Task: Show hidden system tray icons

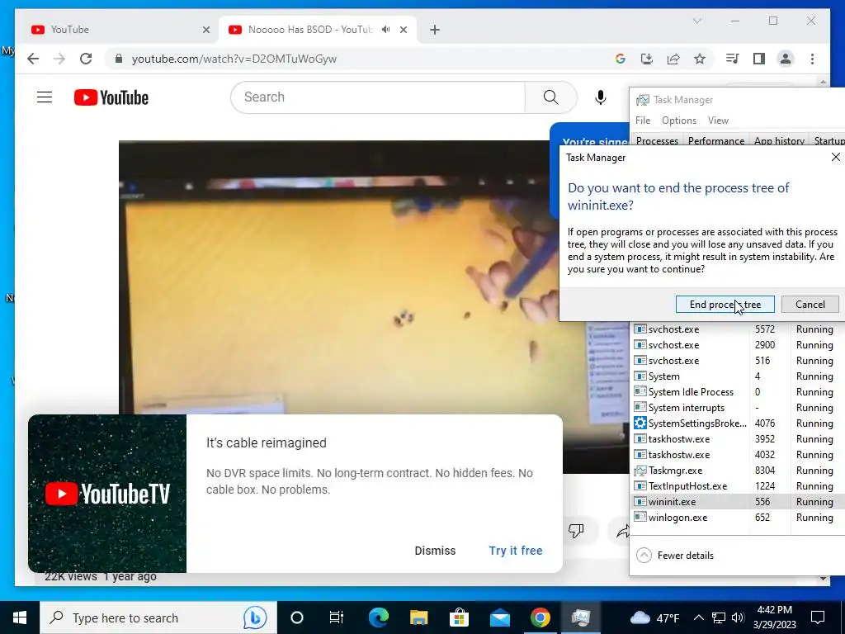Action: coord(698,617)
